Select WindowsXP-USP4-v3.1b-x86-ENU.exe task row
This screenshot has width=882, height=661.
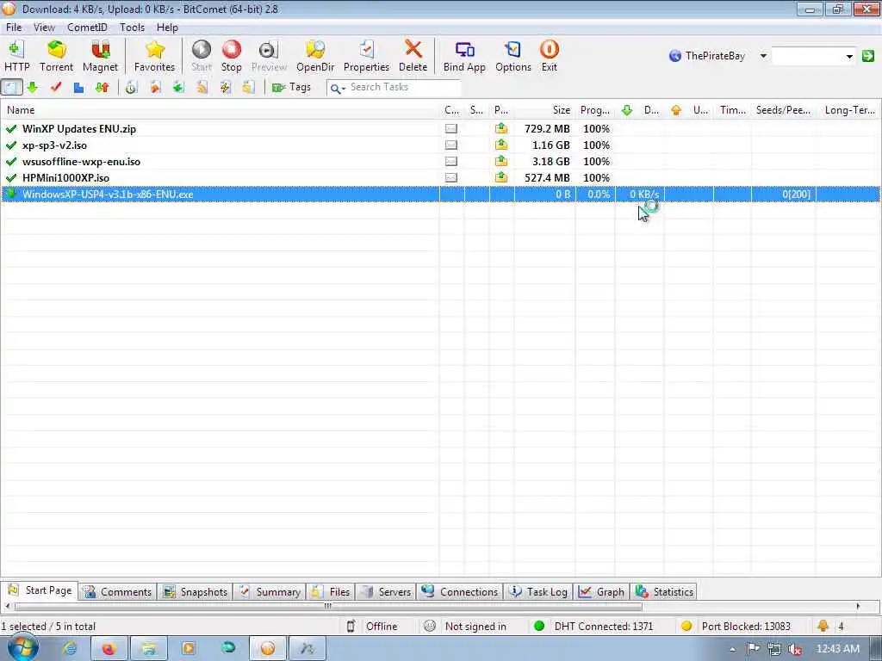pyautogui.click(x=440, y=194)
